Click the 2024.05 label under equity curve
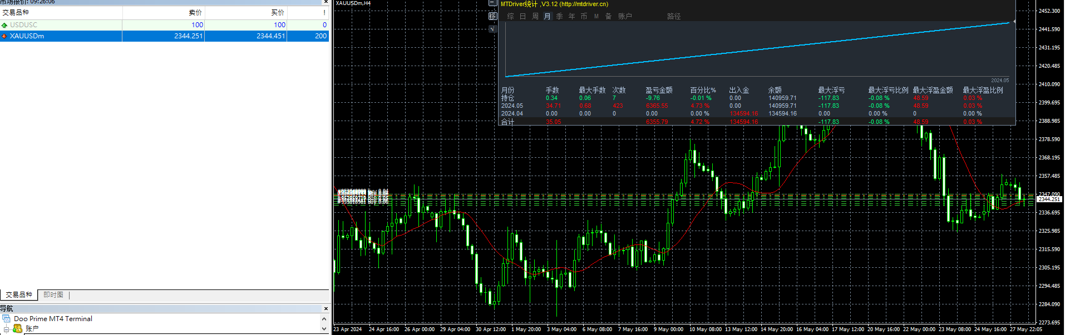 [1000, 81]
